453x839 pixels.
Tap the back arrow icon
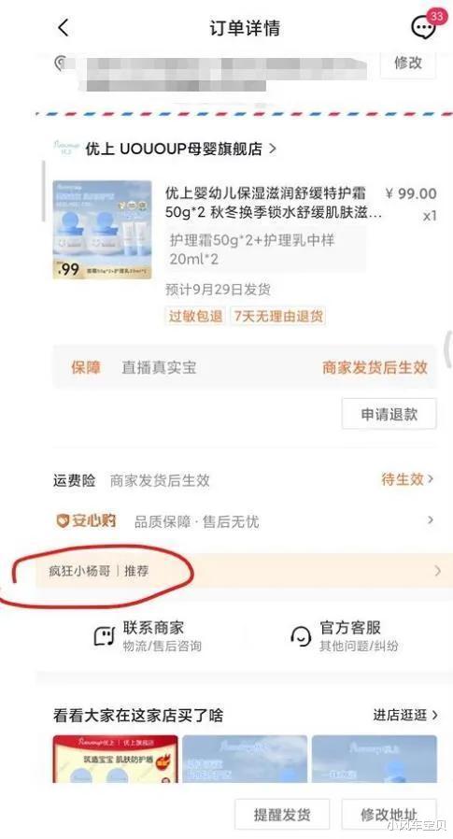[x=64, y=27]
